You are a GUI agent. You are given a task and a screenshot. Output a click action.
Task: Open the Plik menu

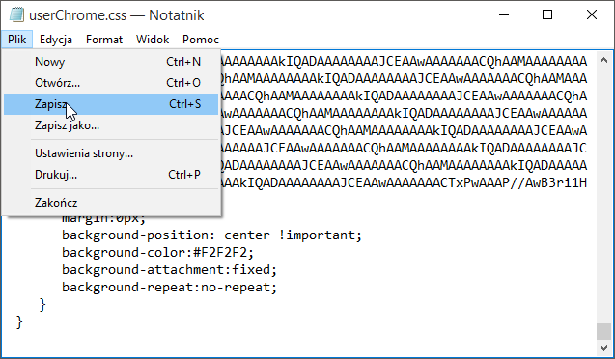coord(16,40)
